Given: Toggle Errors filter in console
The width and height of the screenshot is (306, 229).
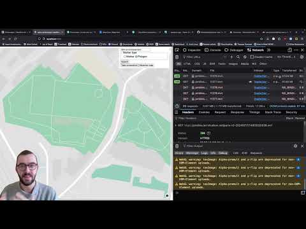Looking at the screenshot, I should coord(179,153).
